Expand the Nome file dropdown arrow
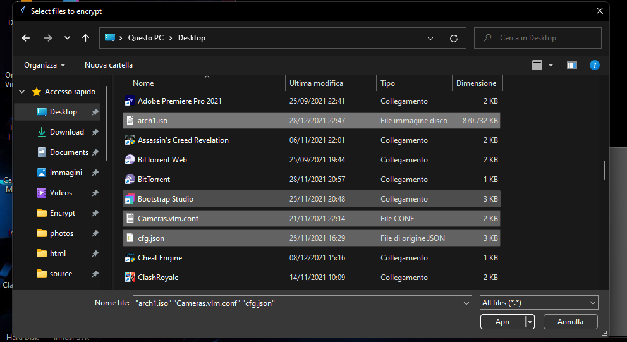 466,303
